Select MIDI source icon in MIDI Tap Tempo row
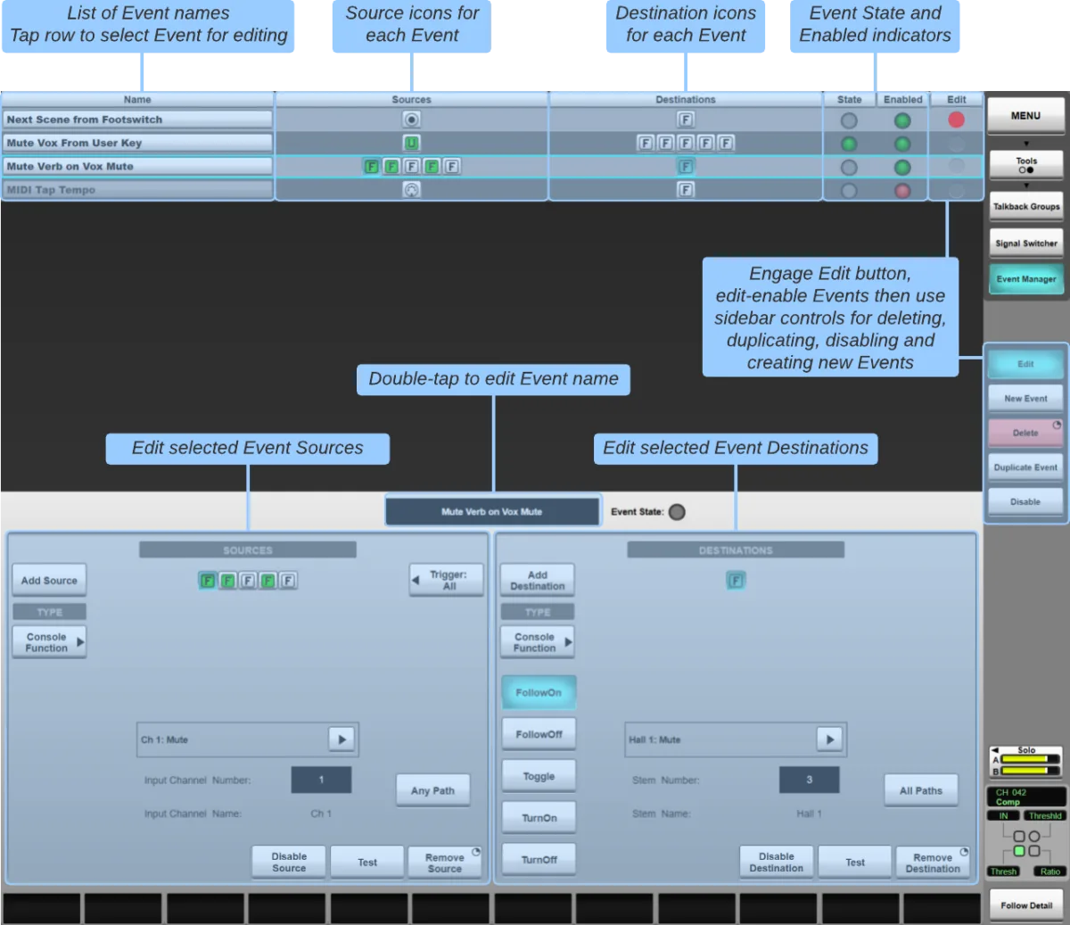 tap(411, 189)
